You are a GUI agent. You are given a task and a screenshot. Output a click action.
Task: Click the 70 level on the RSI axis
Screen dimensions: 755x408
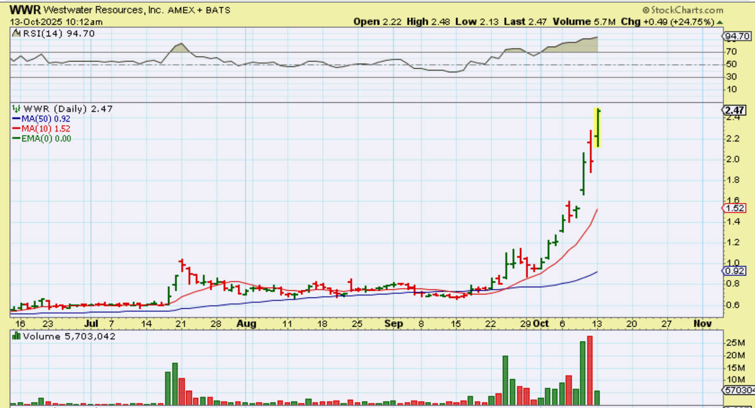click(x=731, y=51)
